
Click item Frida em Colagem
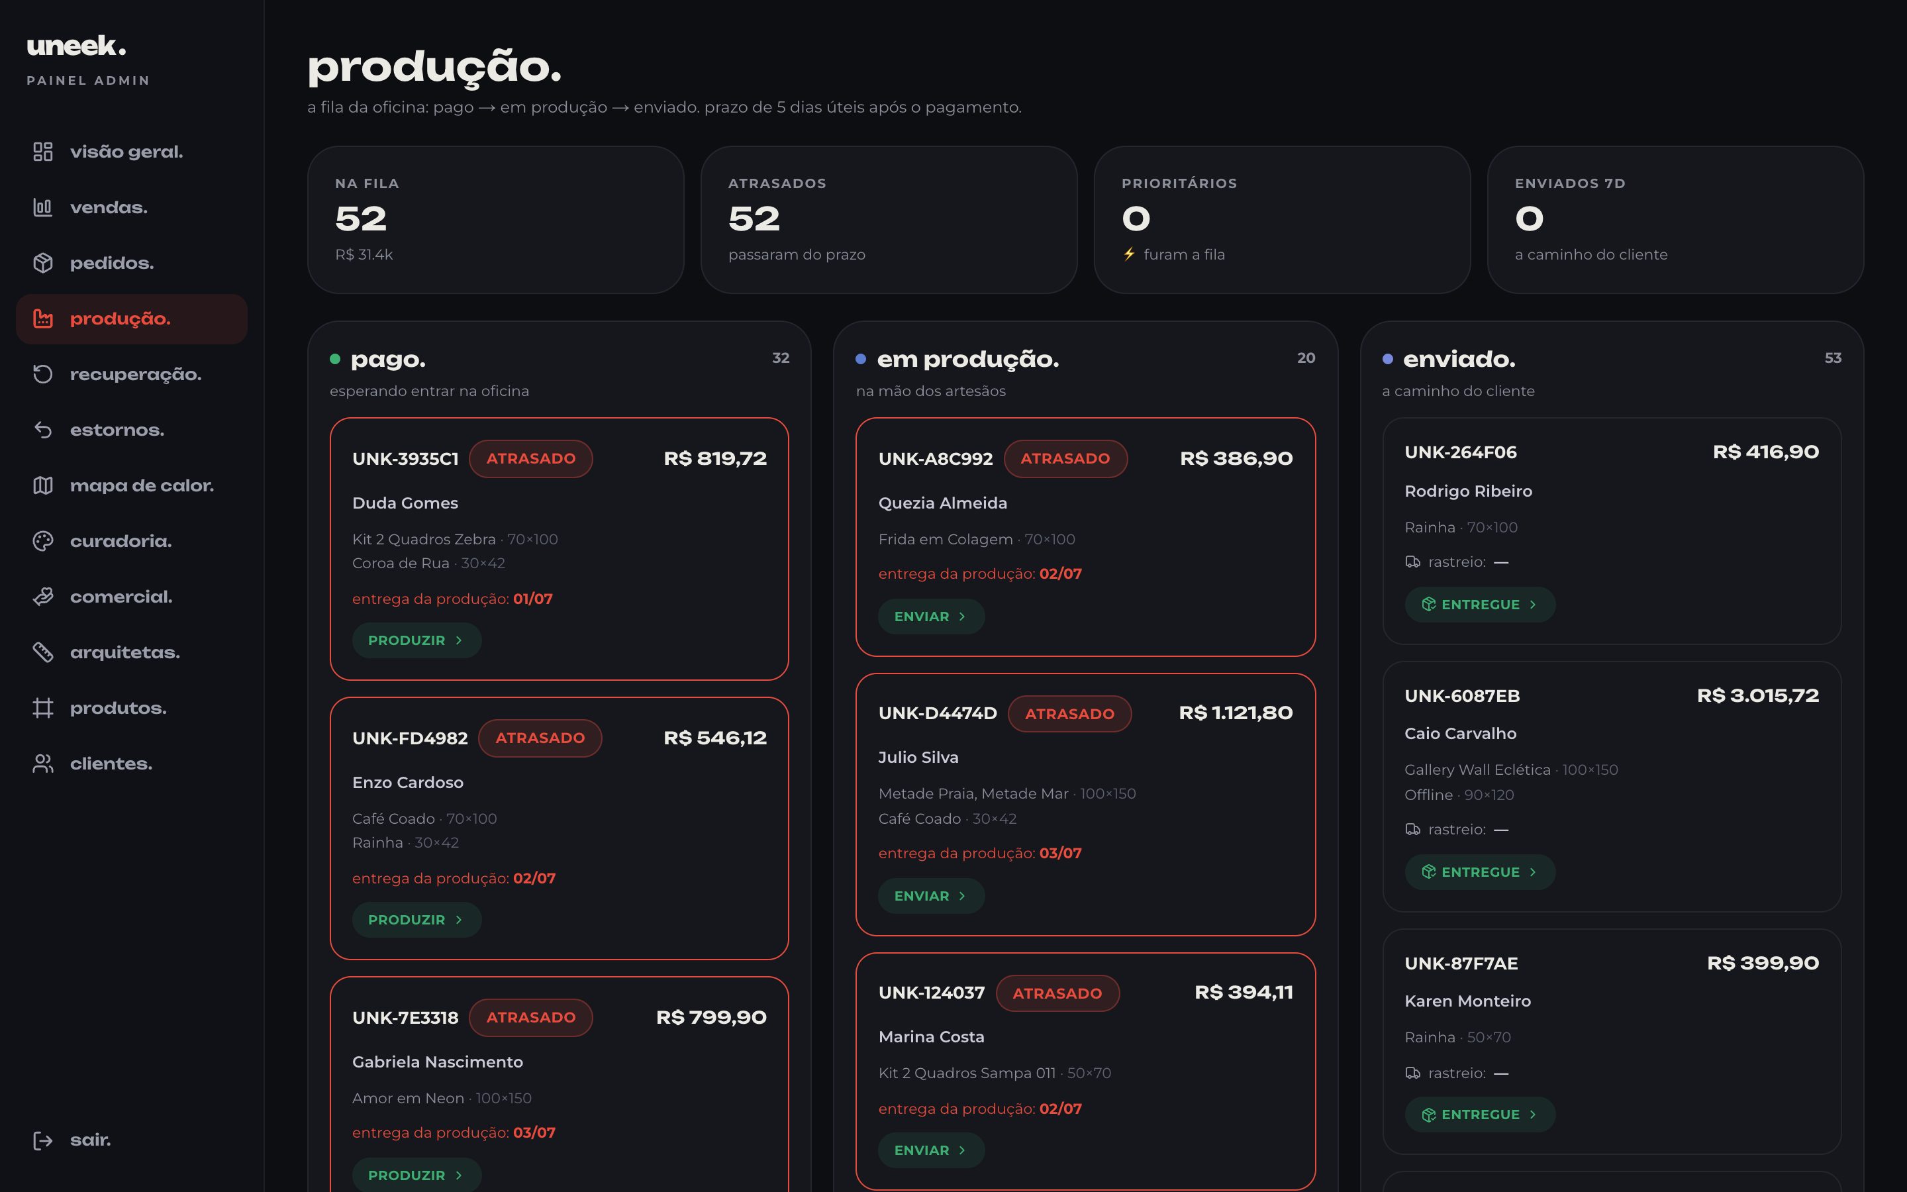(946, 539)
